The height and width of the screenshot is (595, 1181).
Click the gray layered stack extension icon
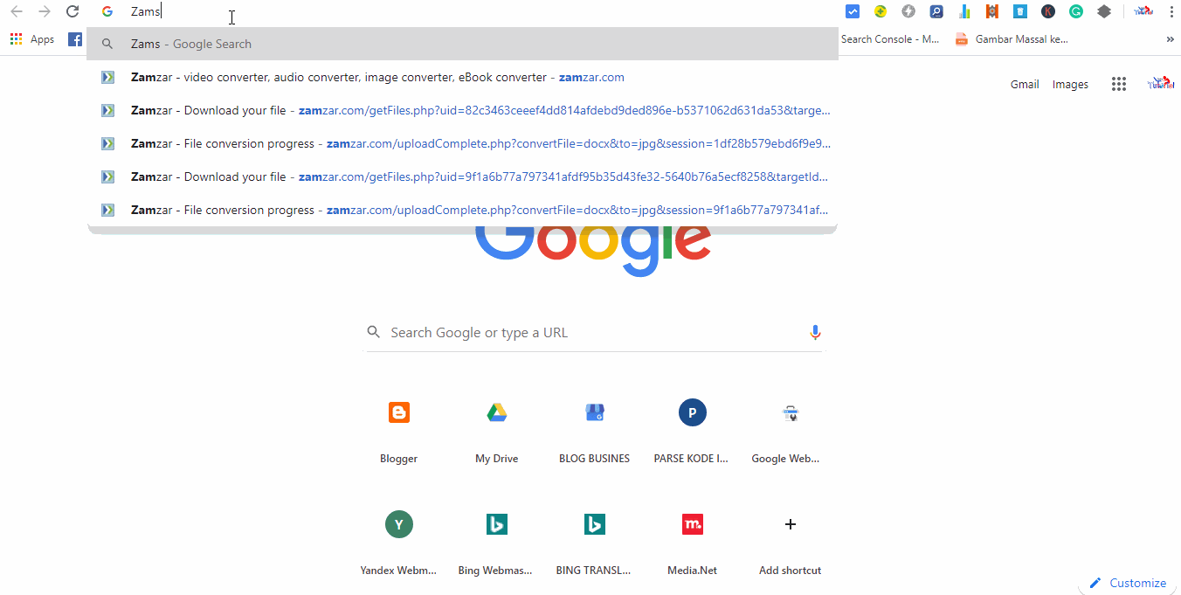click(1104, 11)
